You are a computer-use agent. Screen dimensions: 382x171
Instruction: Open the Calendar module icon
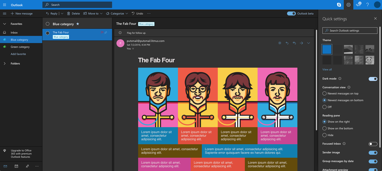pyautogui.click(x=16, y=166)
